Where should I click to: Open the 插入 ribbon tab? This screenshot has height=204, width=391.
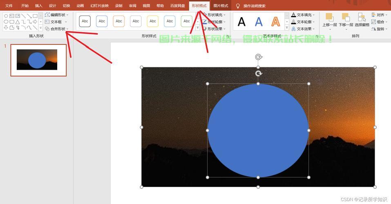(x=39, y=5)
